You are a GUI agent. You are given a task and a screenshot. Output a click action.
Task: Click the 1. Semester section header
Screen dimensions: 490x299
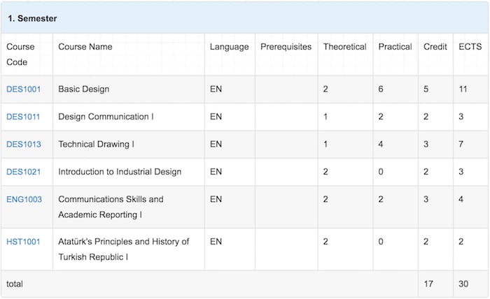(245, 18)
